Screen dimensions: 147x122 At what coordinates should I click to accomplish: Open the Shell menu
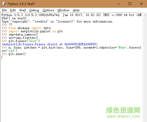click(22, 10)
